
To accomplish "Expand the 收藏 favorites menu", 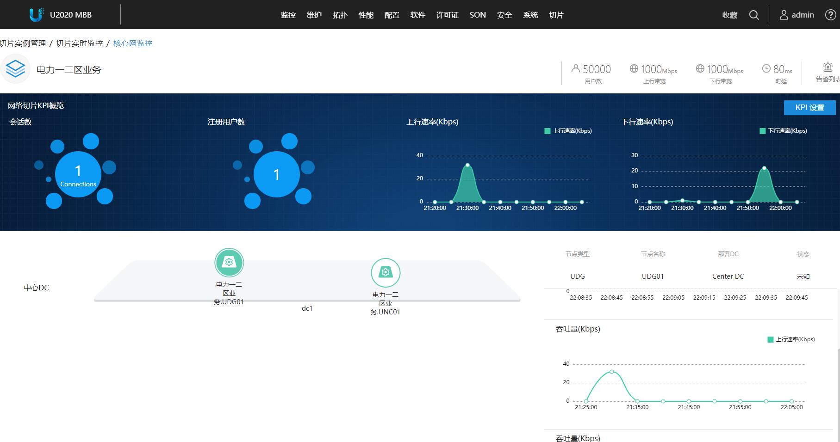I will [729, 15].
